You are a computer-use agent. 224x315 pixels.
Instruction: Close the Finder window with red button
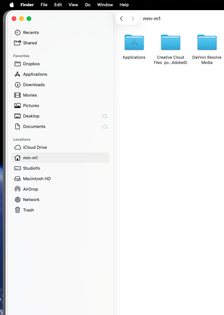(x=14, y=19)
